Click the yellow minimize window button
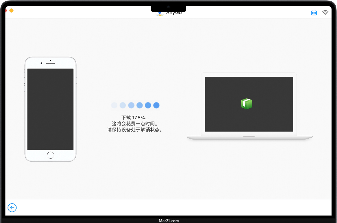This screenshot has height=223, width=337. pyautogui.click(x=11, y=11)
